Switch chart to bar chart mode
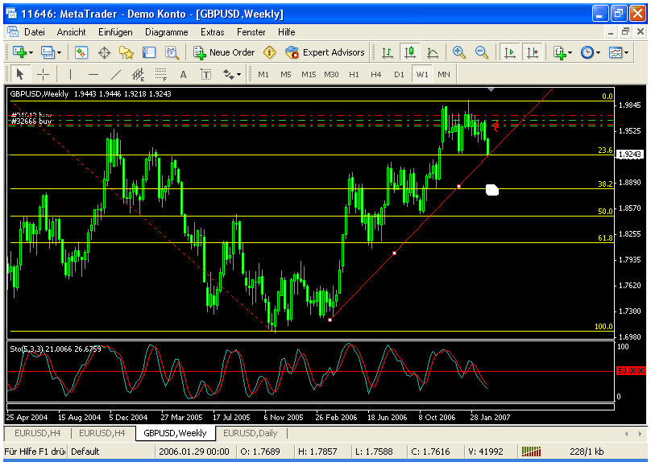 pos(388,52)
